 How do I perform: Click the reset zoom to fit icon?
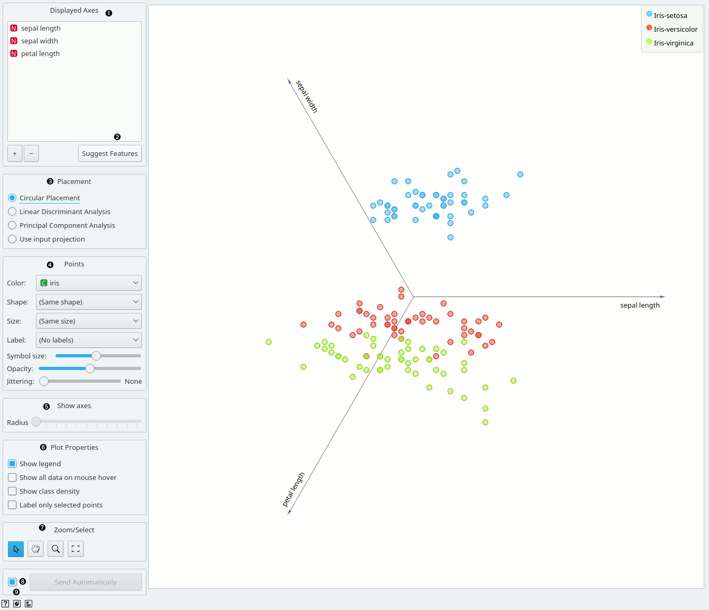point(76,549)
